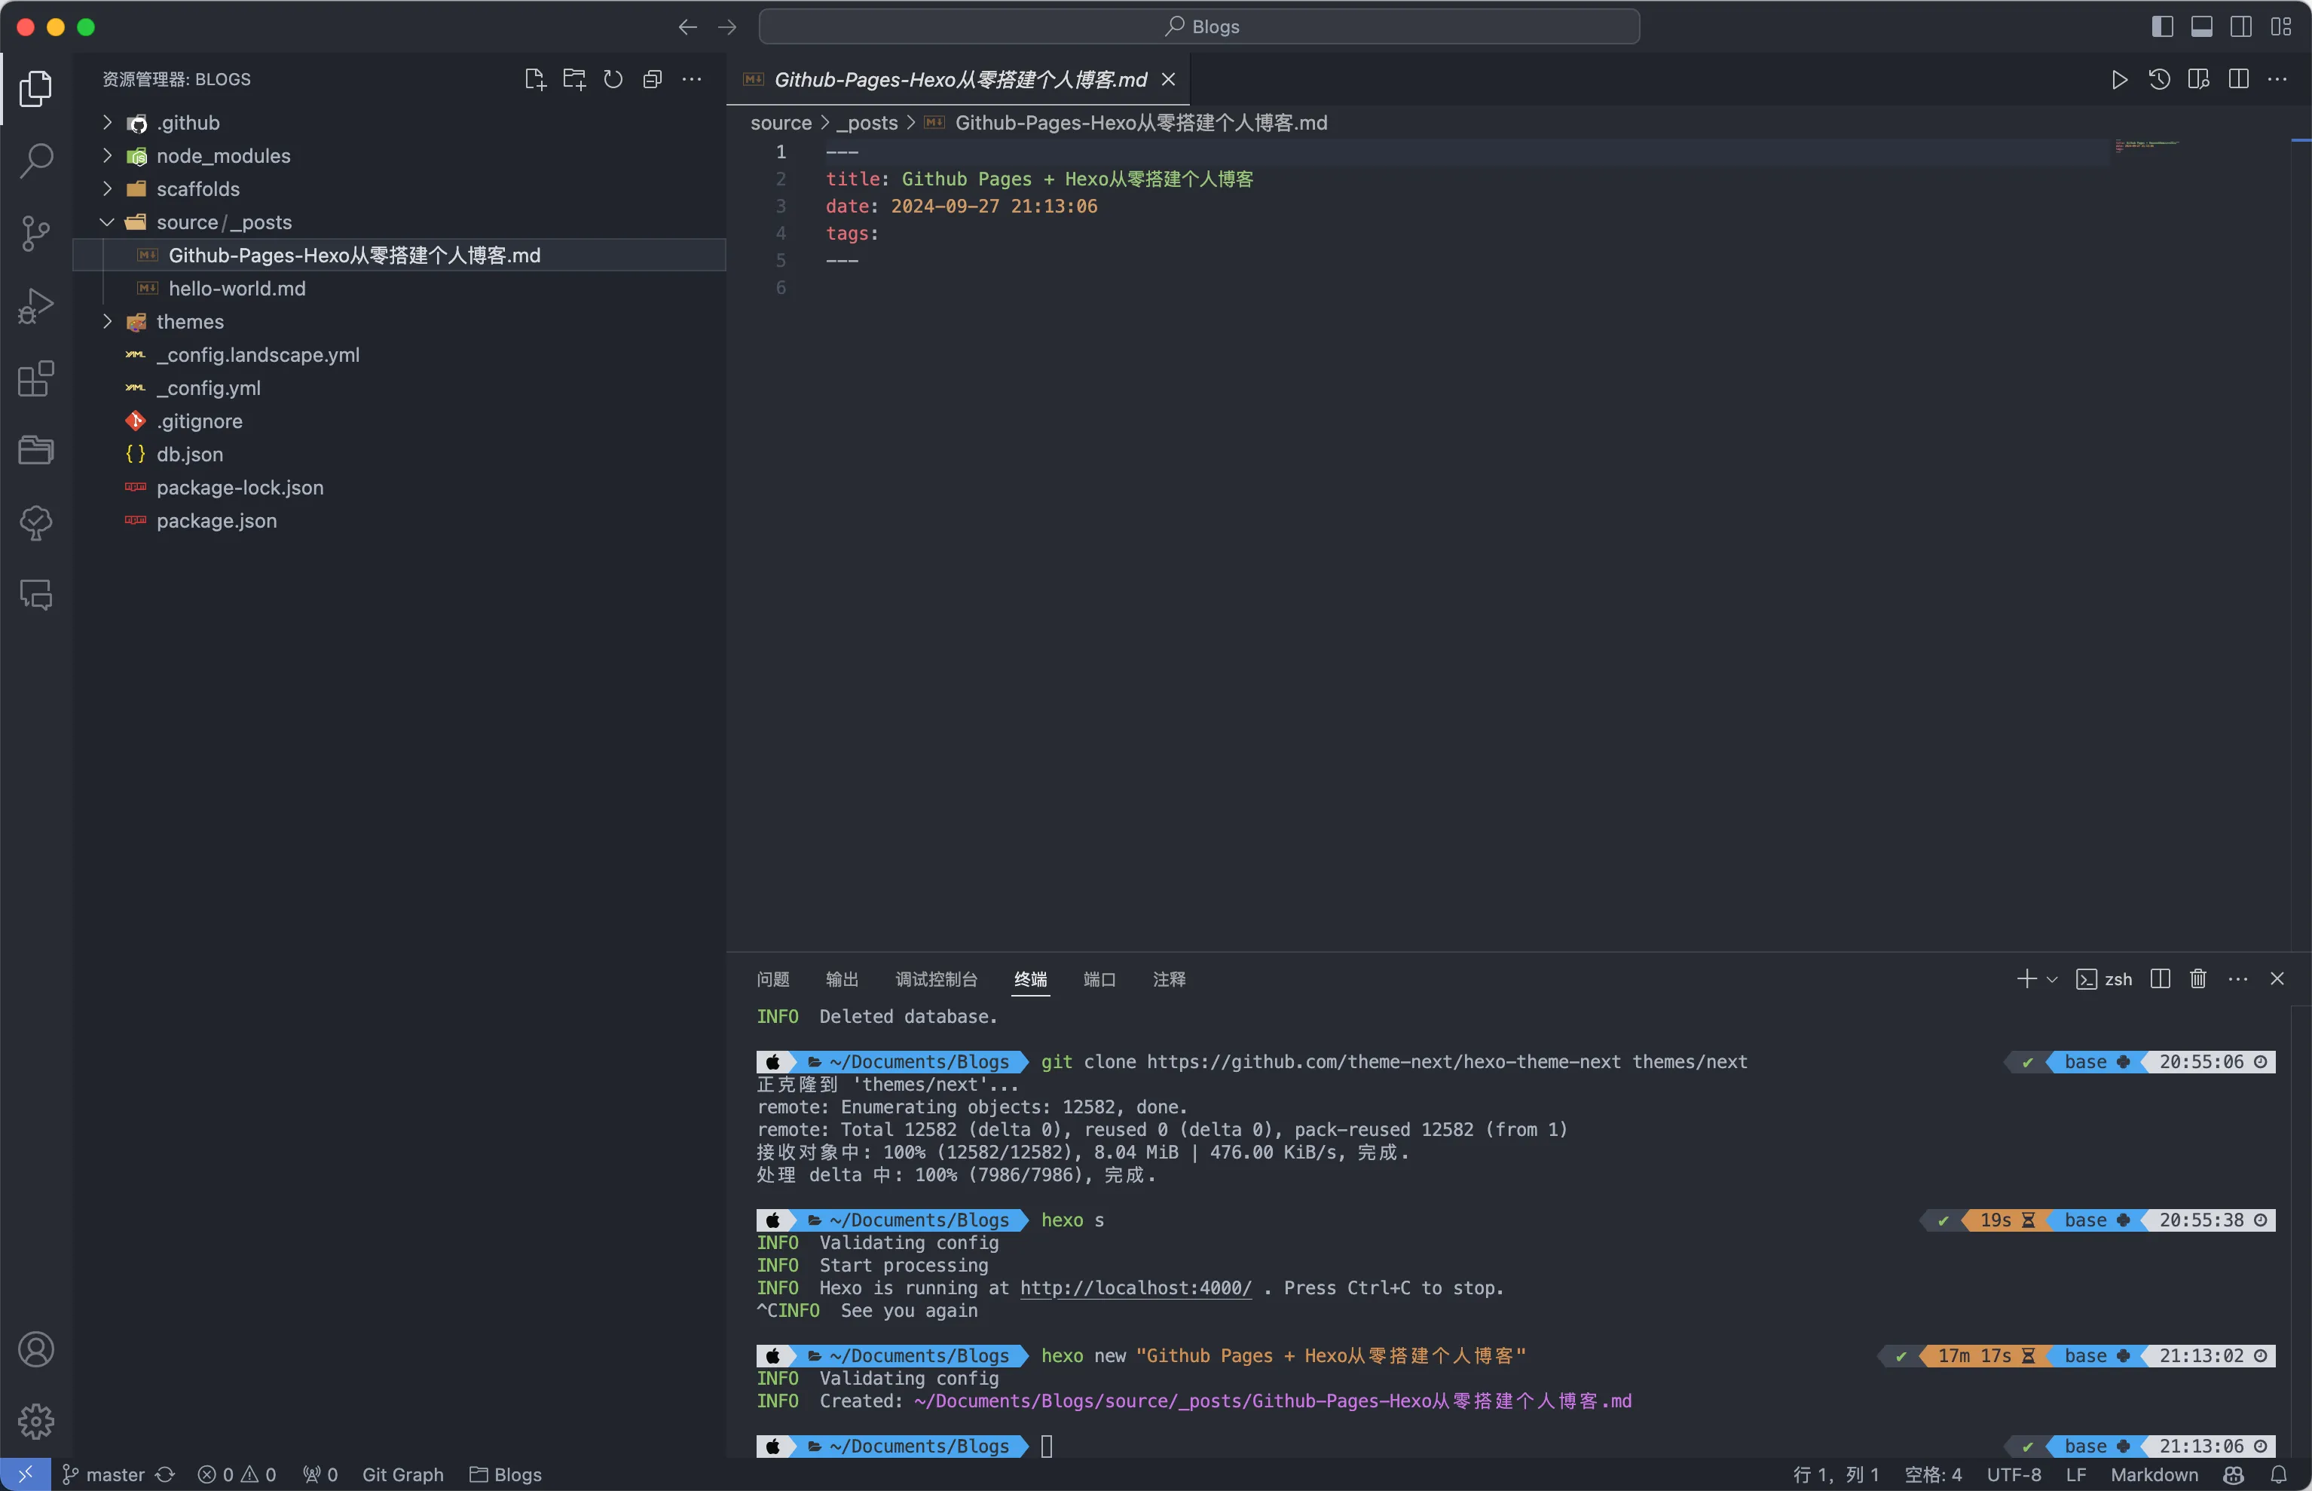Open remote window button in status bar
Viewport: 2312px width, 1491px height.
(x=25, y=1474)
